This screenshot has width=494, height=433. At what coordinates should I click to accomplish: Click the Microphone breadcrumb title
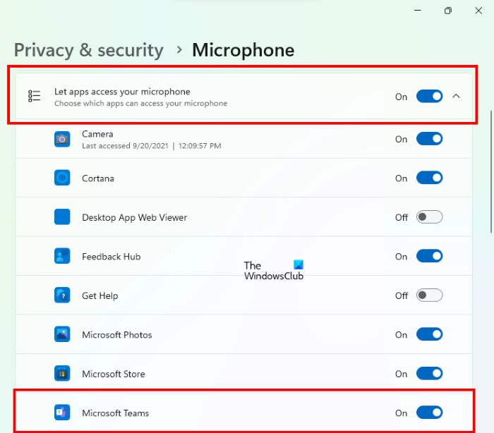243,50
